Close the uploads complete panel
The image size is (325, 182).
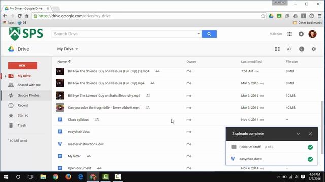(x=310, y=134)
